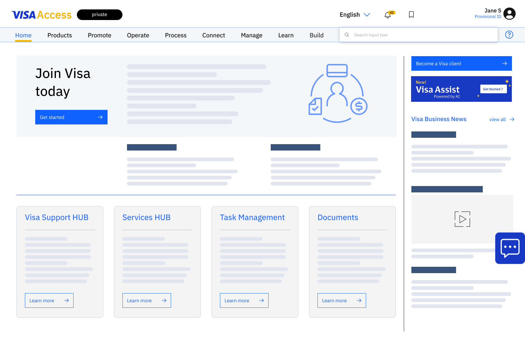The image size is (525, 339).
Task: Learn more about Visa Support HUB
Action: [x=49, y=300]
